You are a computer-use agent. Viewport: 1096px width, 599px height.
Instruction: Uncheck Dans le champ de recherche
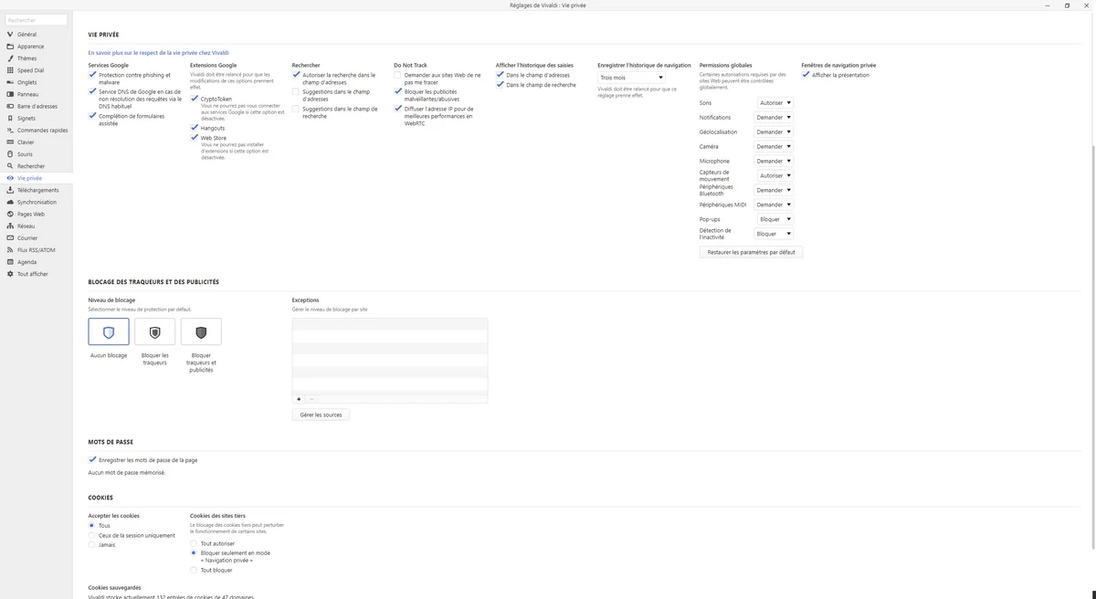pos(500,85)
